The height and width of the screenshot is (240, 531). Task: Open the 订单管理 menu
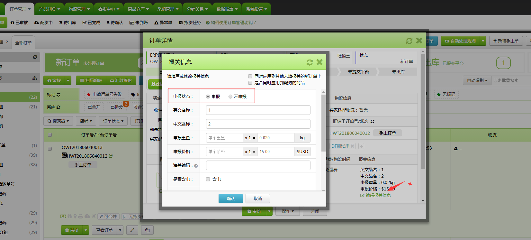pyautogui.click(x=20, y=9)
